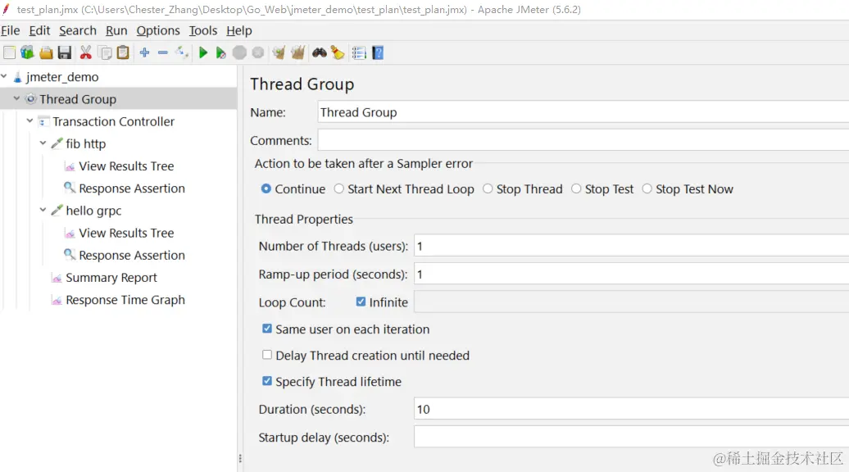Select Response Assertion under fib http
Viewport: 849px width, 472px height.
coord(132,188)
